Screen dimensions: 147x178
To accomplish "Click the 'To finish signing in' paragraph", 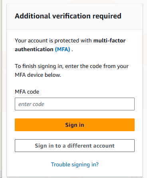I will (72, 70).
